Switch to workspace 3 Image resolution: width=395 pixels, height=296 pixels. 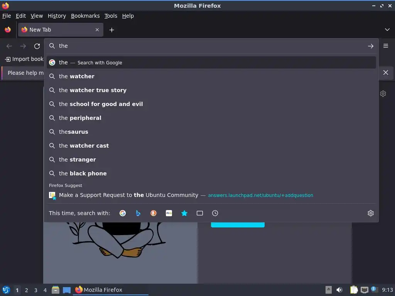click(36, 290)
